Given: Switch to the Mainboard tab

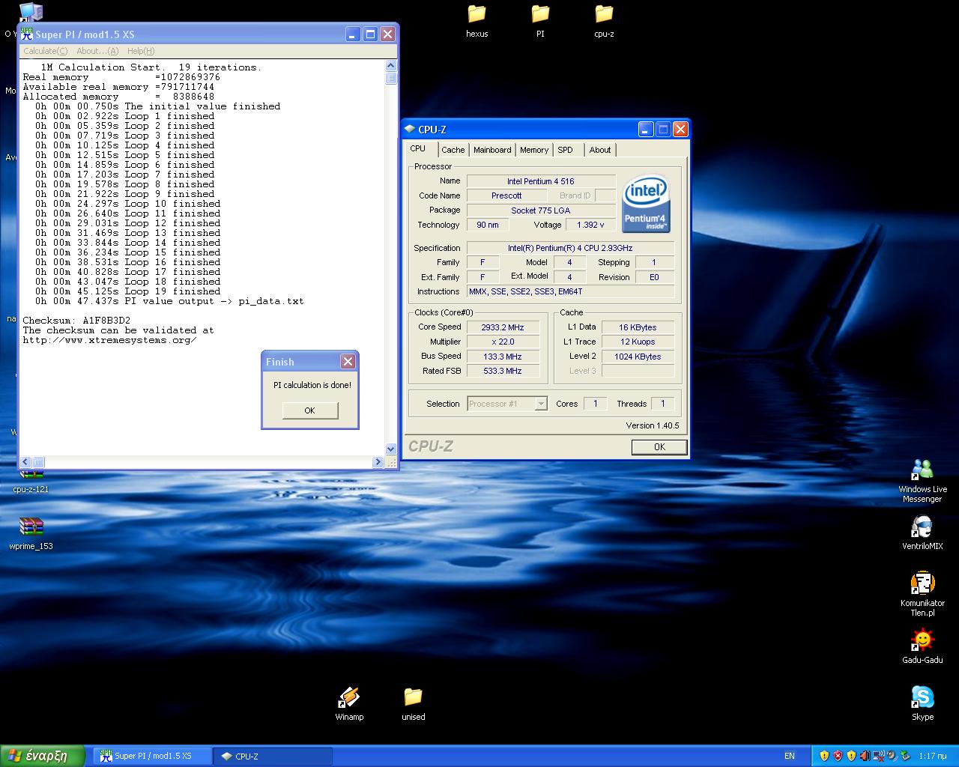Looking at the screenshot, I should tap(492, 150).
